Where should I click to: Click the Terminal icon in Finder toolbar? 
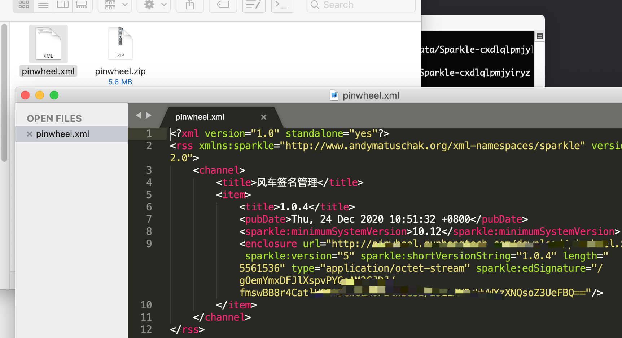[282, 5]
